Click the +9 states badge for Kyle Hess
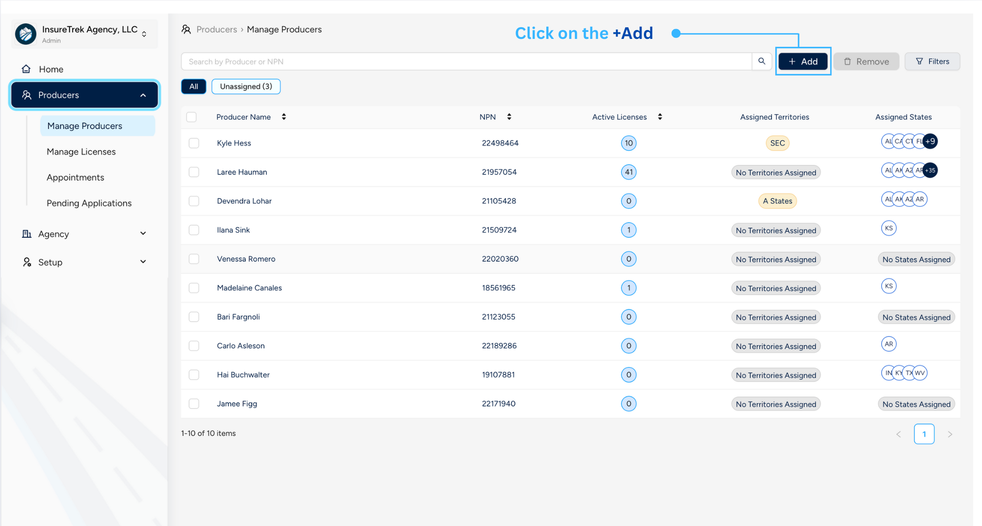This screenshot has width=982, height=526. point(930,141)
